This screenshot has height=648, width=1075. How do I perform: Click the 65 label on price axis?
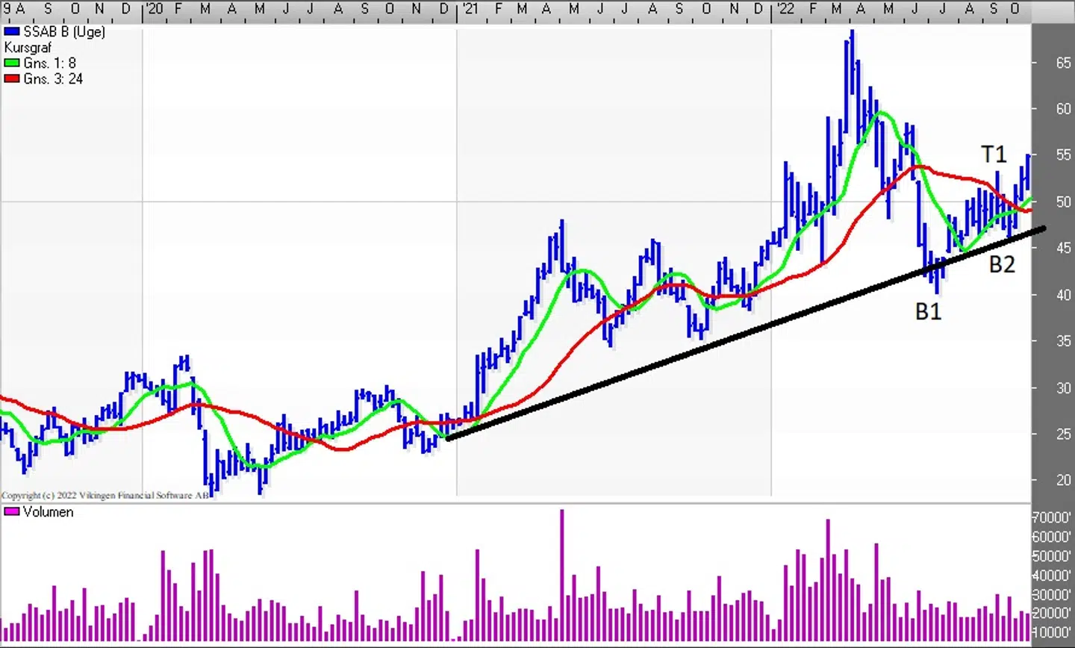pos(1063,63)
